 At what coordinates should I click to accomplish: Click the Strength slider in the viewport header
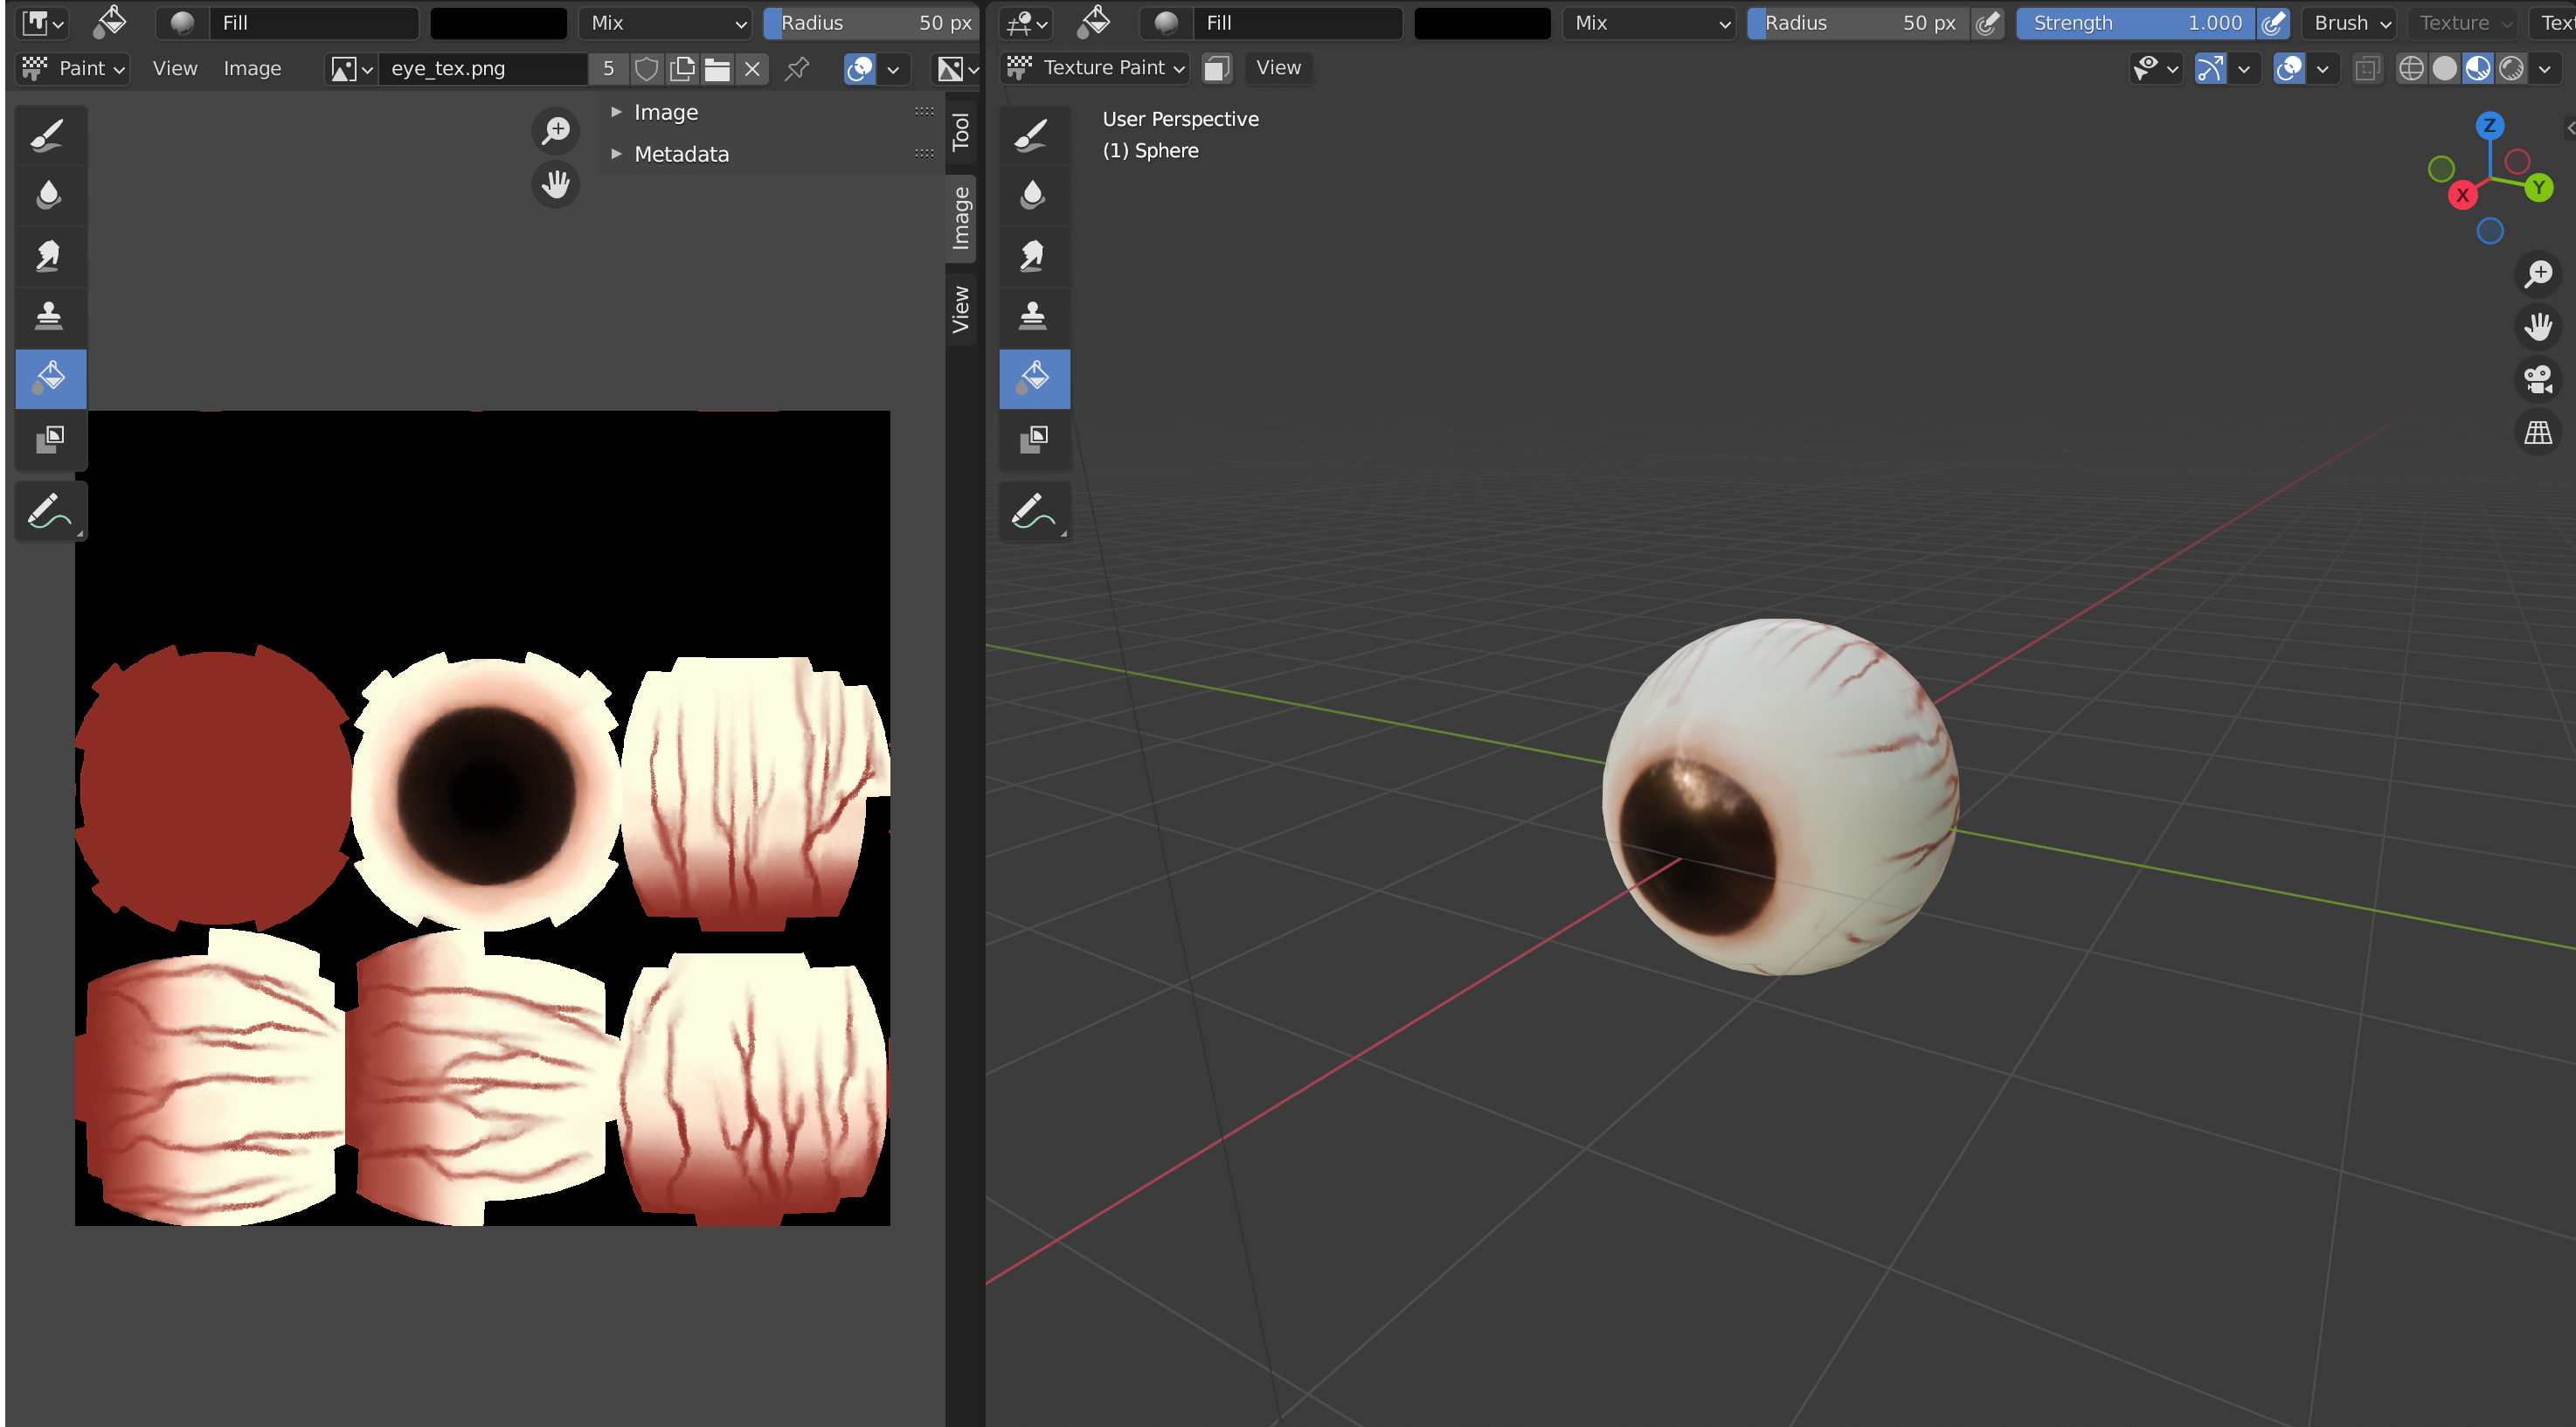click(x=2135, y=23)
